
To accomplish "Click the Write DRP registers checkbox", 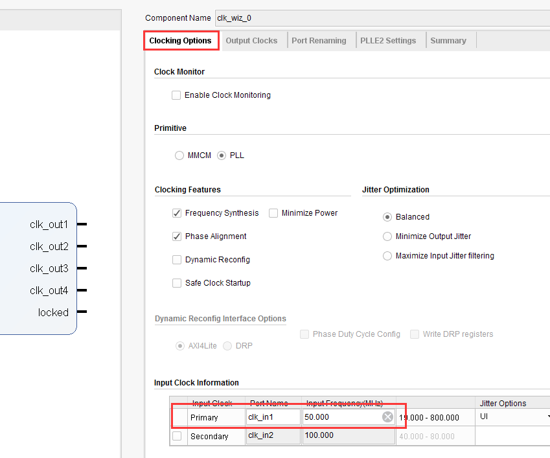I will coord(415,334).
